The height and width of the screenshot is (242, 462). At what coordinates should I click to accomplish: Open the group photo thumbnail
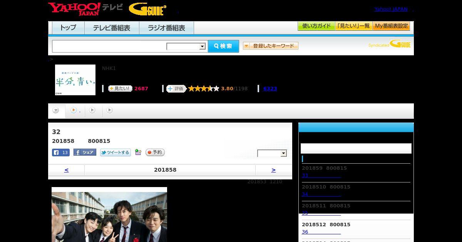(109, 214)
